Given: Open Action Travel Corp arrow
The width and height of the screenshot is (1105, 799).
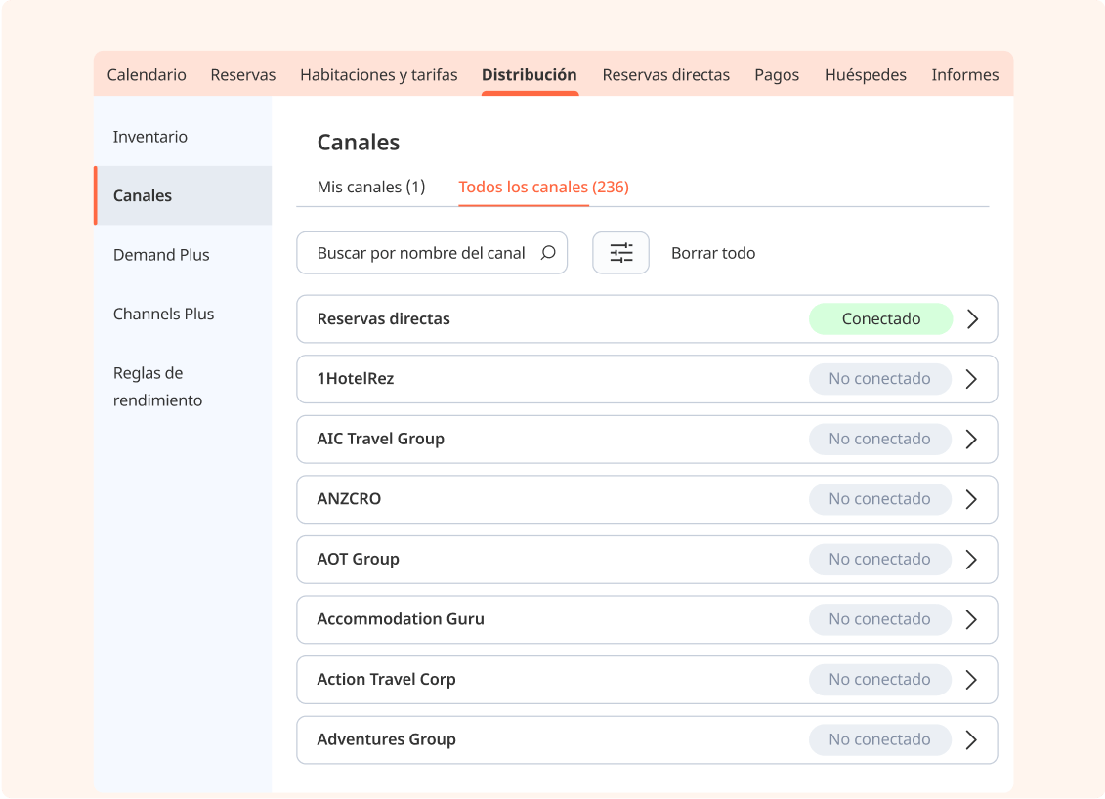Looking at the screenshot, I should tap(971, 680).
